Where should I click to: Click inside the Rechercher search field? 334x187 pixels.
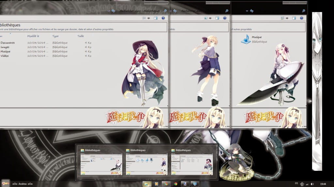[x=140, y=10]
